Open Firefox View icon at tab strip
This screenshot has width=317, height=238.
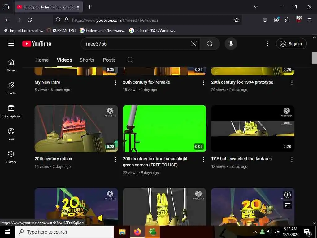[x=6, y=7]
